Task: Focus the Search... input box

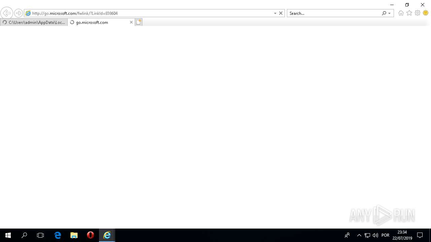Action: pos(334,13)
